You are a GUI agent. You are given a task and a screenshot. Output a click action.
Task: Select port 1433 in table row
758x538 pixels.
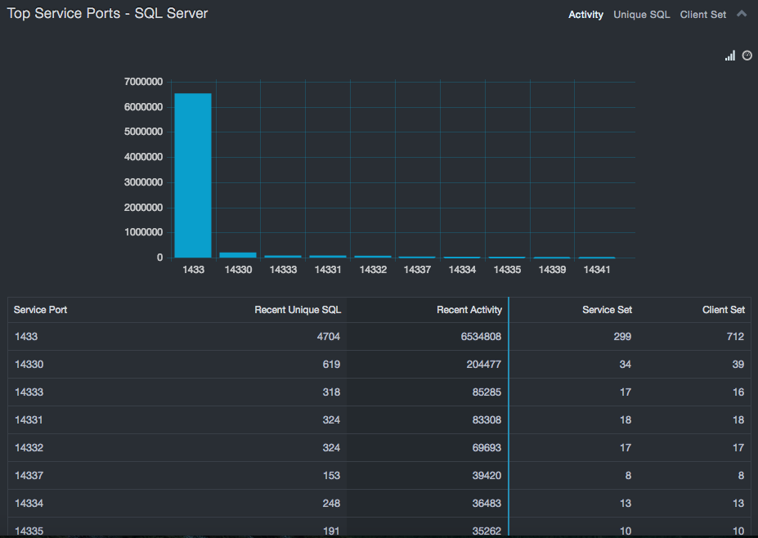(26, 336)
